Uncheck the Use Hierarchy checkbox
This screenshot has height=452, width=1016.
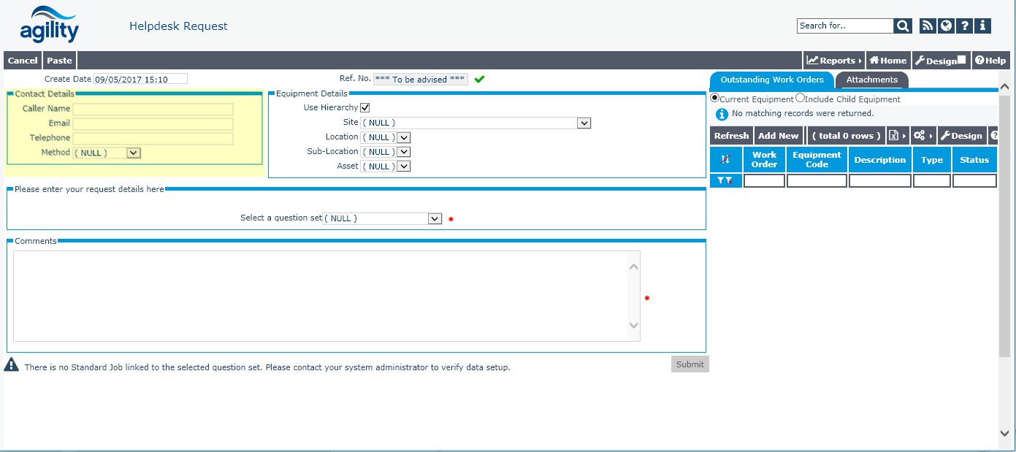coord(365,108)
